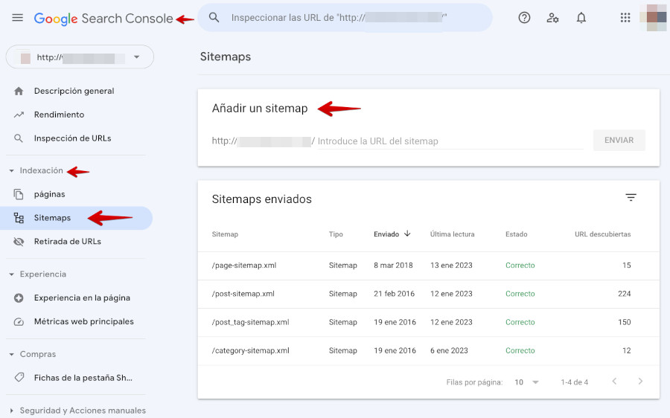Click the home icon beside Descripción general
The width and height of the screenshot is (670, 418).
(x=19, y=91)
